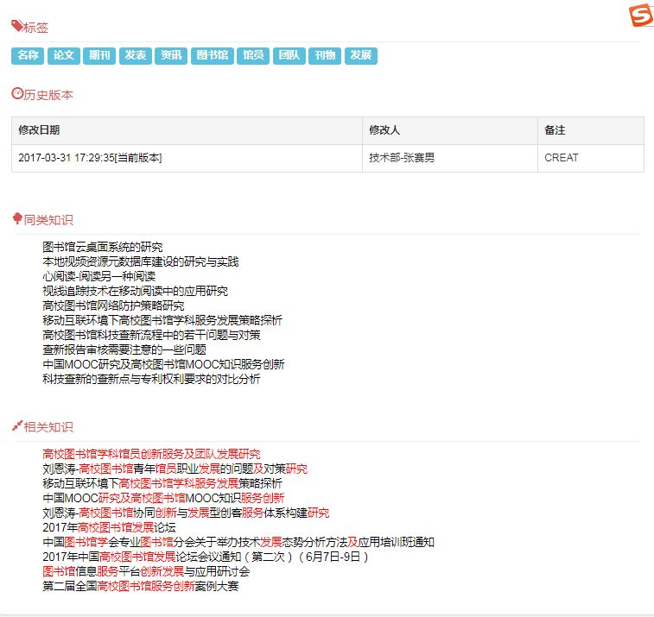
Task: Open 视线追踪技术在移动阅读中的应用研究
Action: pos(135,291)
